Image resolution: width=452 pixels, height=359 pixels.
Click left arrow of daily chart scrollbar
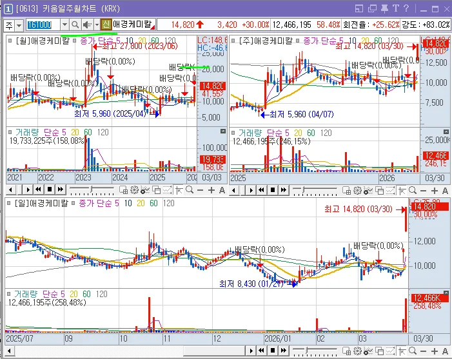[9, 351]
